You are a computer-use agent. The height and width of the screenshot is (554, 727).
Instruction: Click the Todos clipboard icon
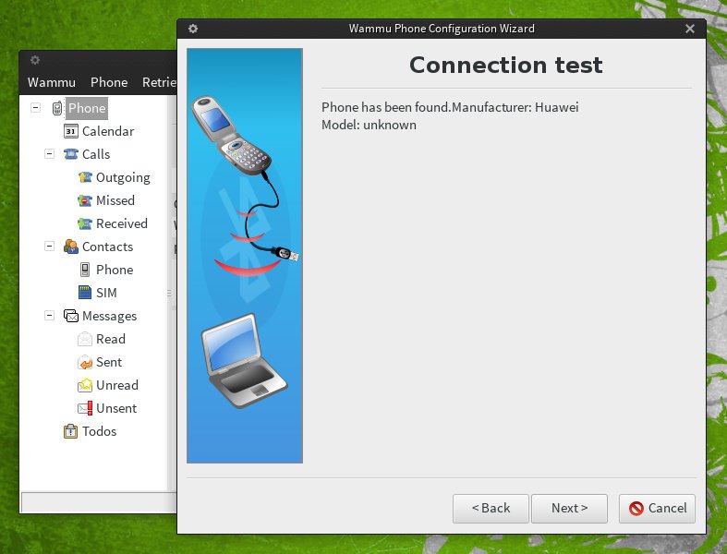click(71, 431)
